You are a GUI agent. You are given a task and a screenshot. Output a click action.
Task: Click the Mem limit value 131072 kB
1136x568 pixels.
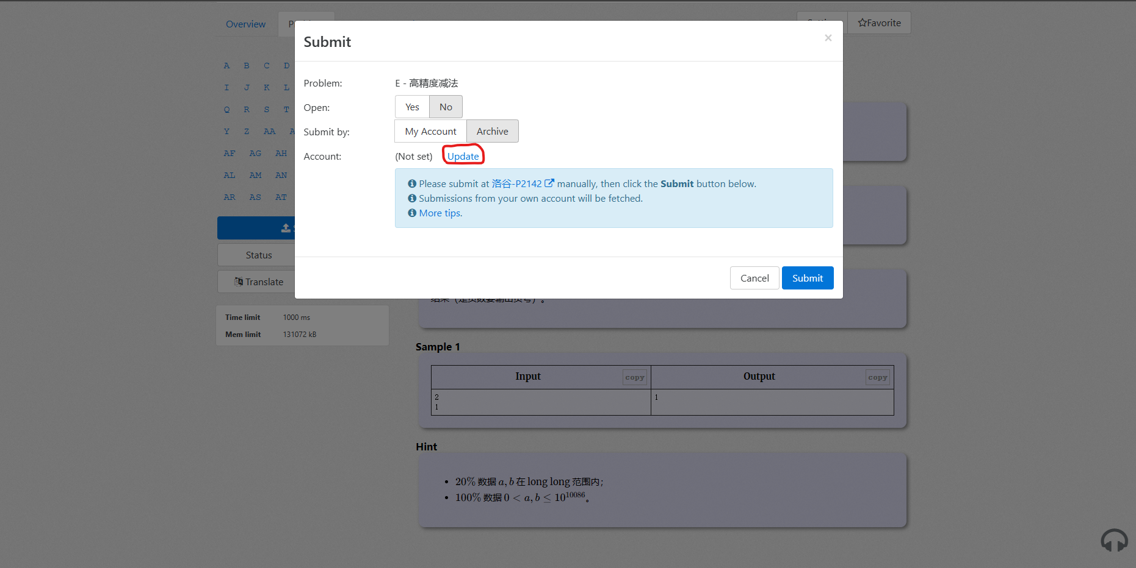click(x=300, y=335)
